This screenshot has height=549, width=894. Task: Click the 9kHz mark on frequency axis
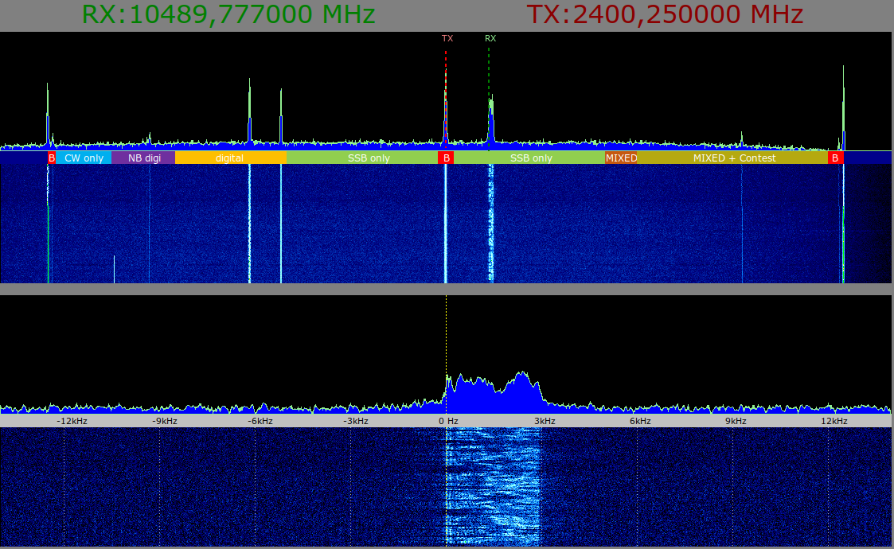pos(735,421)
